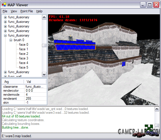Open the Help menu
Viewport: 161px width, 140px height.
39,11
